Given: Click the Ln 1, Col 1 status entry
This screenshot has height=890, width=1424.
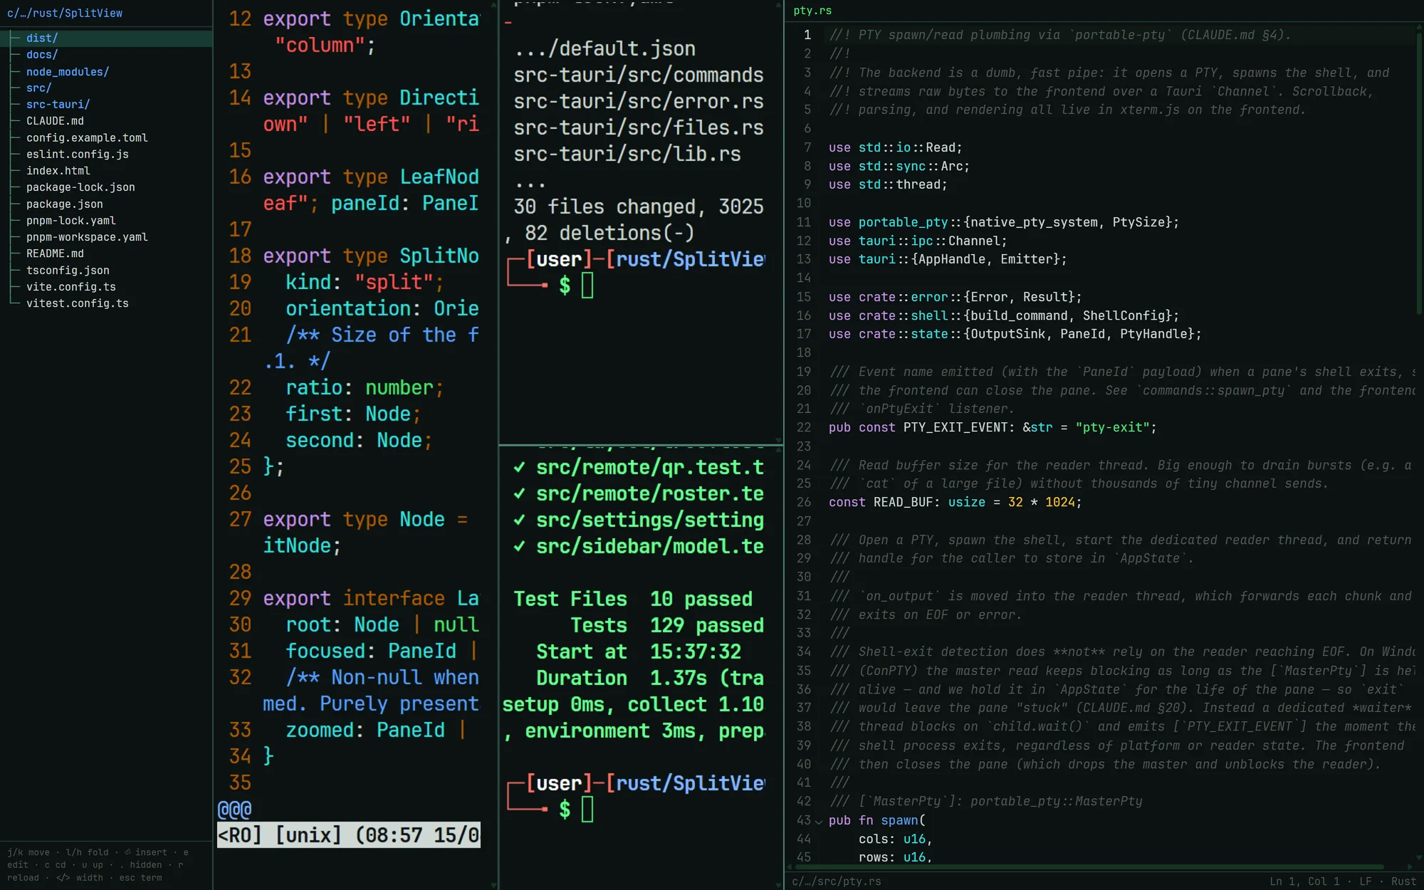Looking at the screenshot, I should click(x=1304, y=881).
